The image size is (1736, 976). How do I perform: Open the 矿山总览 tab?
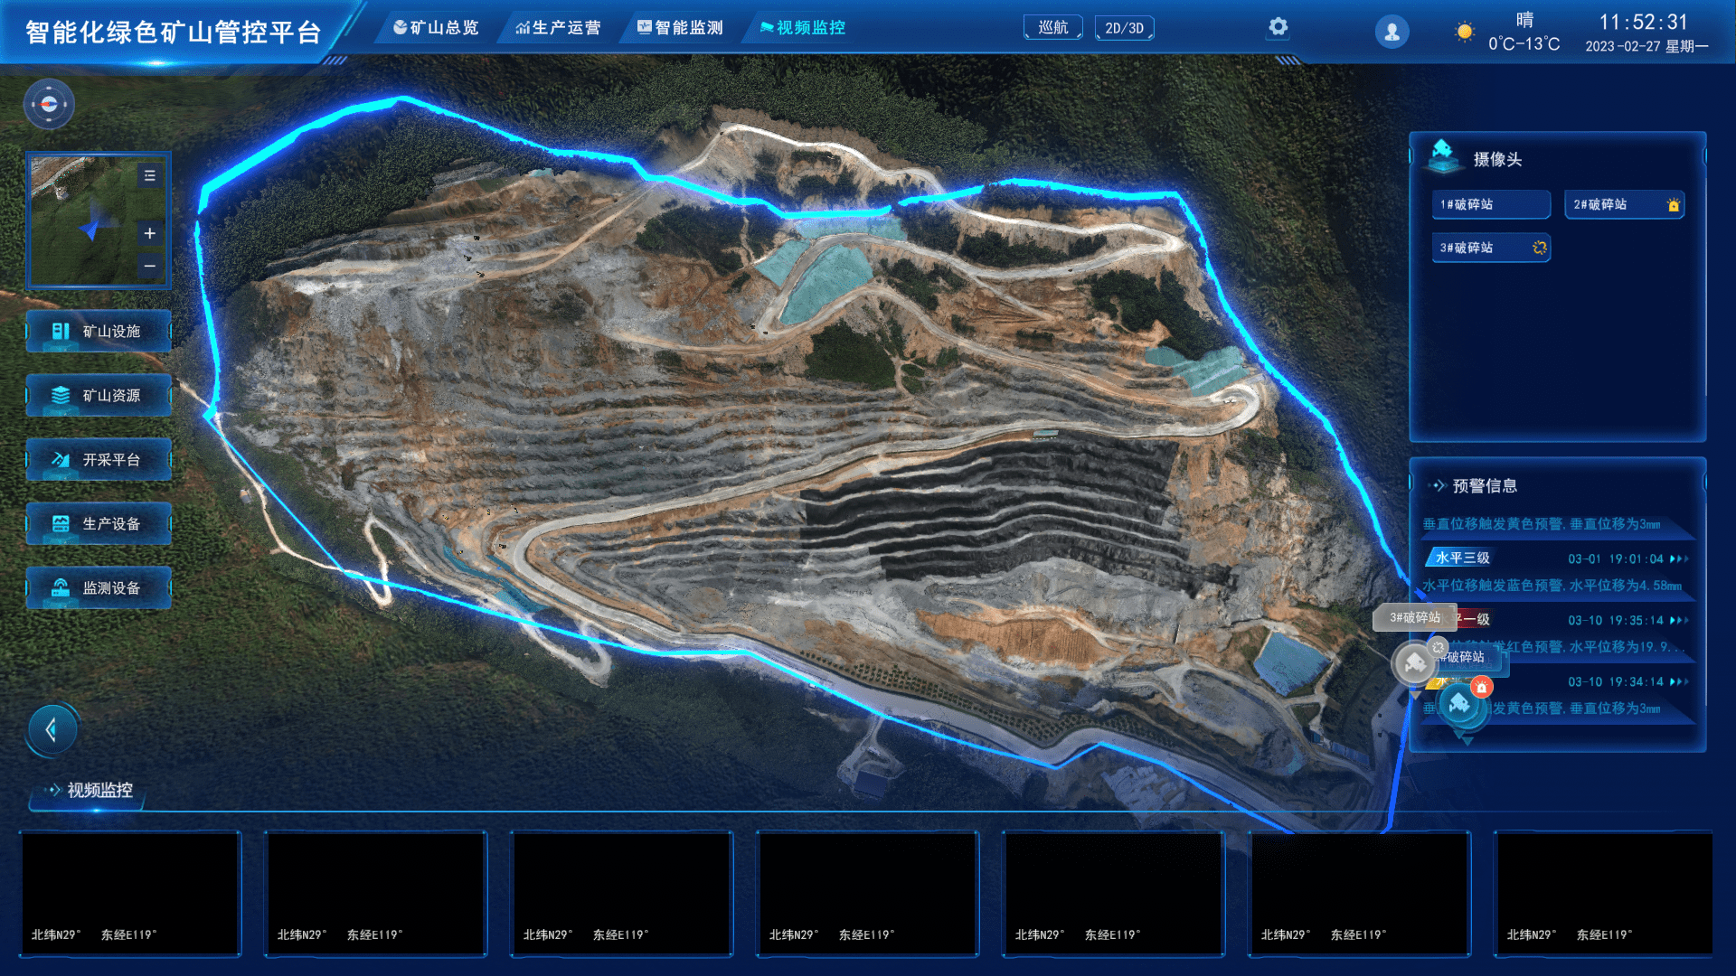pyautogui.click(x=436, y=28)
